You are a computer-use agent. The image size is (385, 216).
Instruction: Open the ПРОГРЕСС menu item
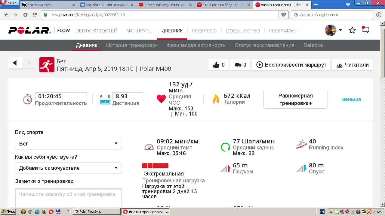(205, 31)
